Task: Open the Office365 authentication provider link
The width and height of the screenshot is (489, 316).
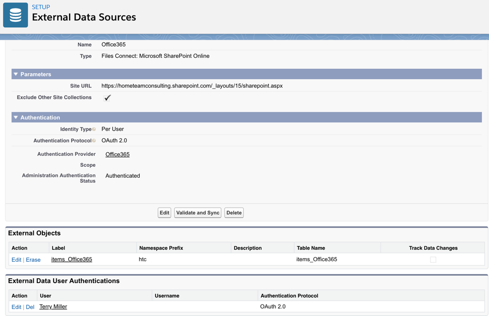Action: (x=117, y=154)
